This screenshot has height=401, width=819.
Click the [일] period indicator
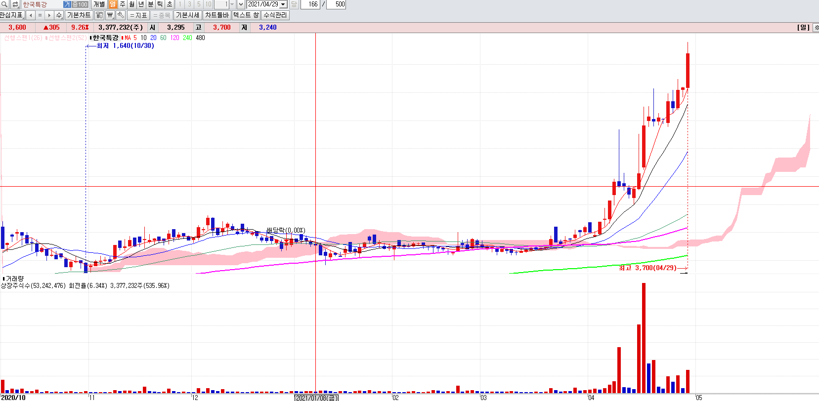pos(804,27)
